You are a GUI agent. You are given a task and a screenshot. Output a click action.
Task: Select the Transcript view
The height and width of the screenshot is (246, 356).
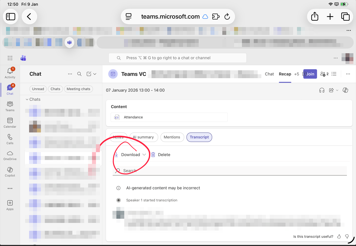[199, 137]
